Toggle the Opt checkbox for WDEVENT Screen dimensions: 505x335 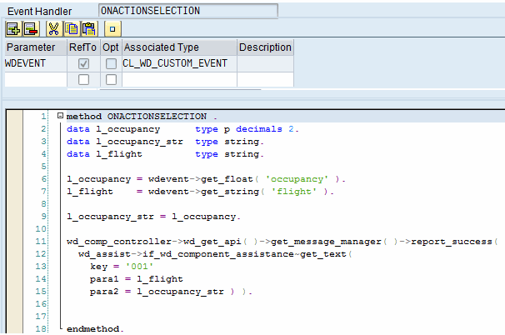[111, 63]
